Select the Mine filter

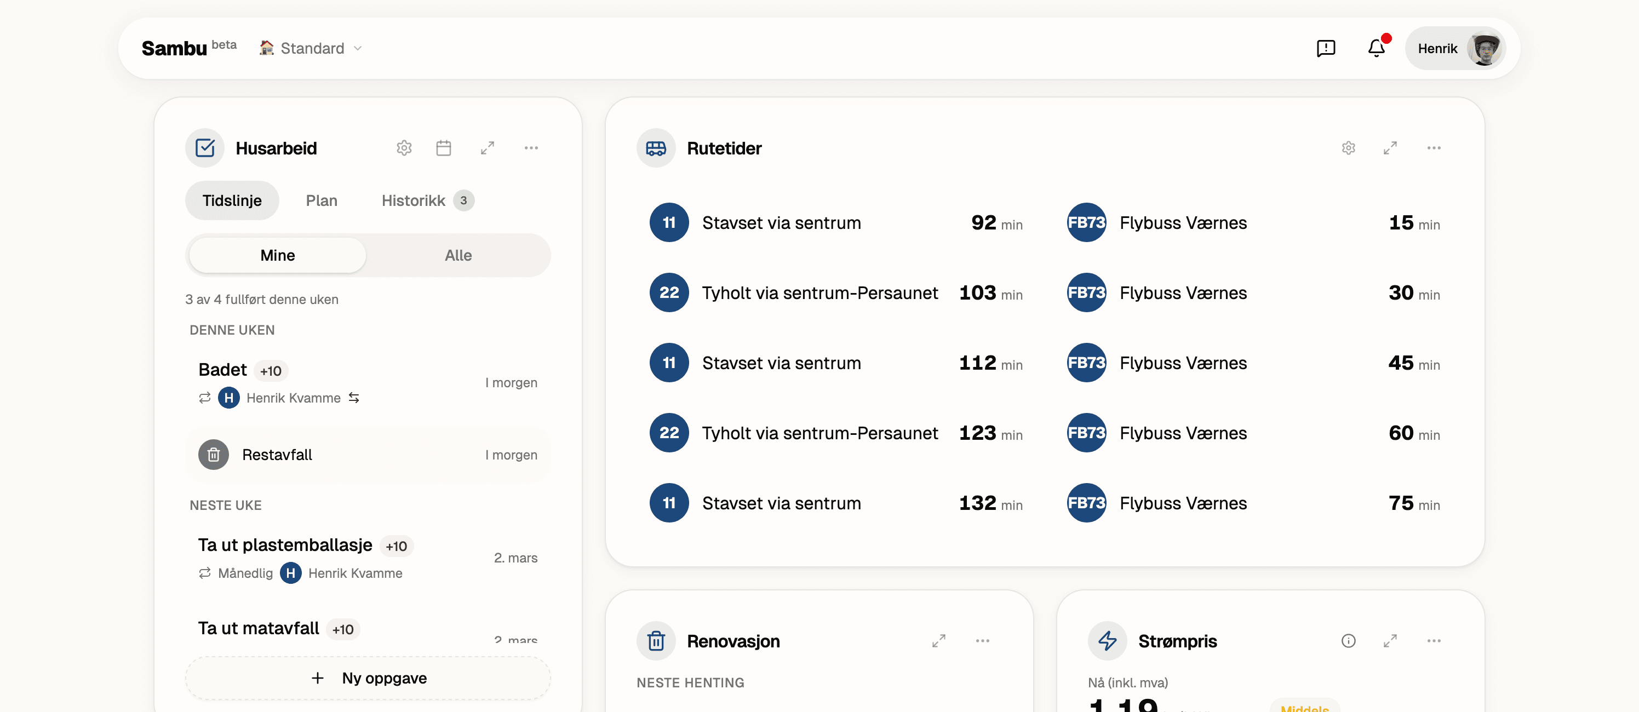click(277, 255)
